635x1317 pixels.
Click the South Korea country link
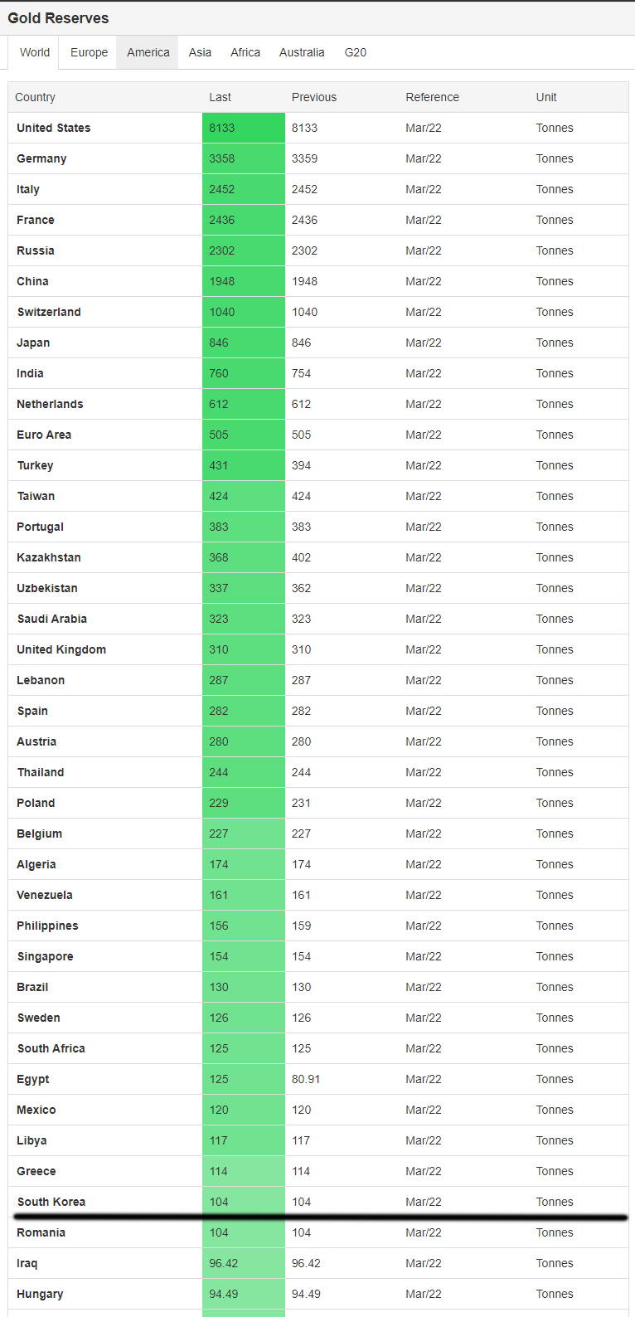click(x=51, y=1202)
